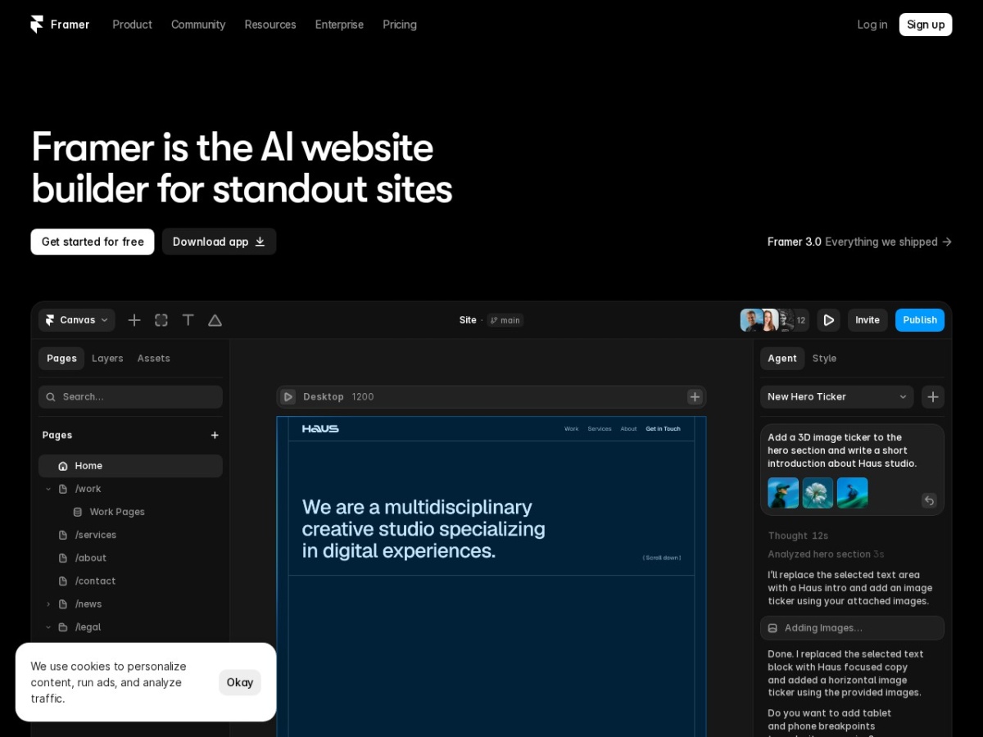Click the Desktop breakpoint play icon
983x737 pixels.
pyautogui.click(x=288, y=396)
